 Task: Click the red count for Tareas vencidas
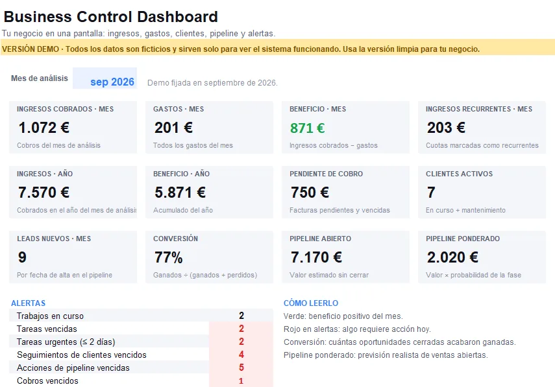241,329
